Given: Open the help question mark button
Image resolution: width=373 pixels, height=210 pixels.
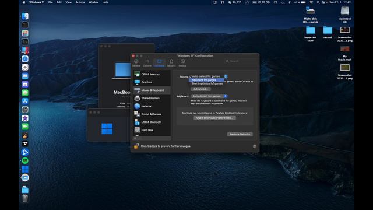Looking at the screenshot, I should pos(255,146).
